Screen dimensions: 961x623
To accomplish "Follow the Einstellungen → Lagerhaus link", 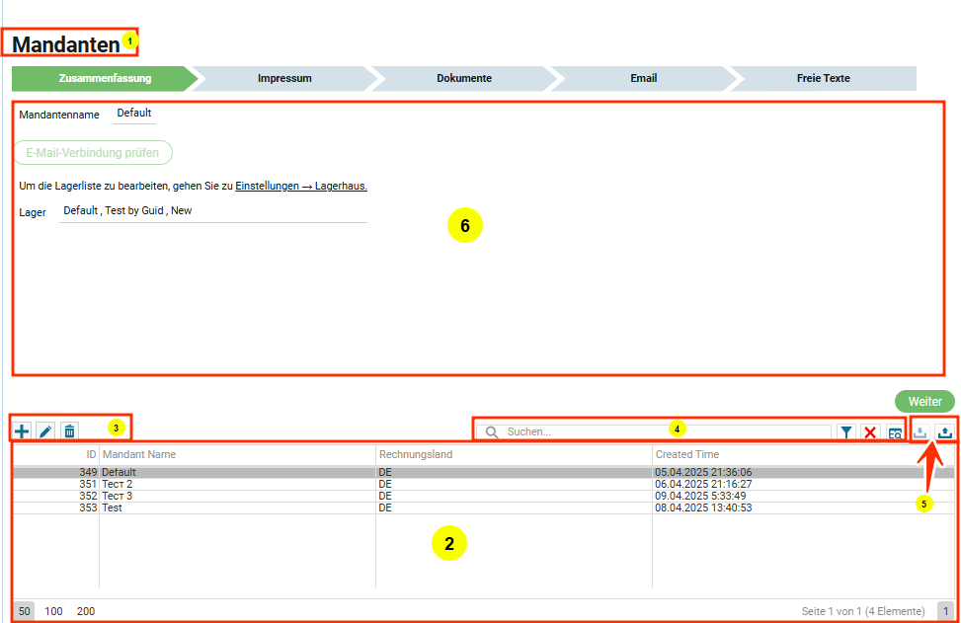I will tap(300, 186).
